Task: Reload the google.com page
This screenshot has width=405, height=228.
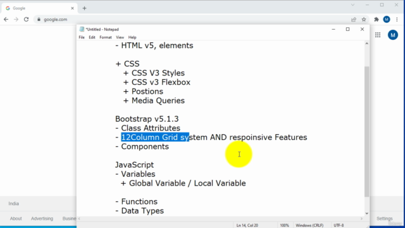Action: pos(26,20)
